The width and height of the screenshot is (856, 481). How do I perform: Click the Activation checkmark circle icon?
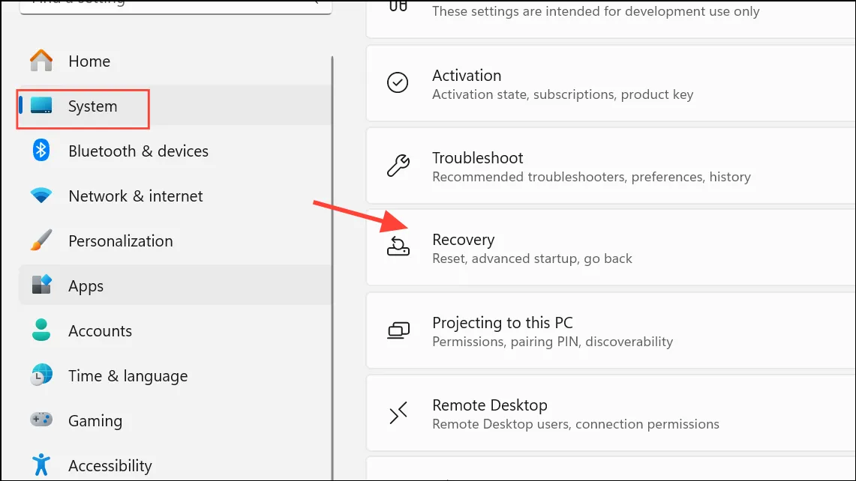tap(398, 82)
